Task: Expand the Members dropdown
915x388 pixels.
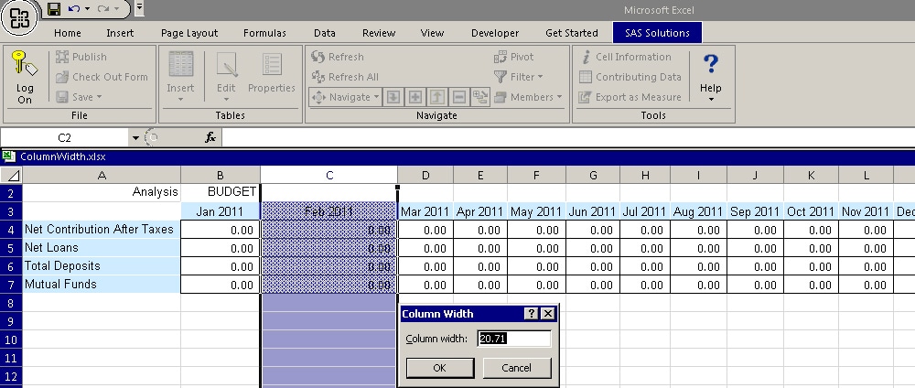Action: 525,97
